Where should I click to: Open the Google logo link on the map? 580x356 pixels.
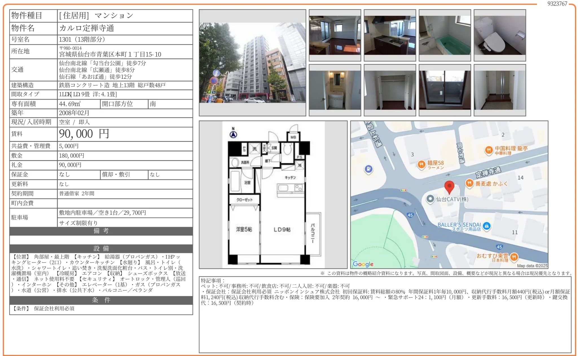coord(363,264)
